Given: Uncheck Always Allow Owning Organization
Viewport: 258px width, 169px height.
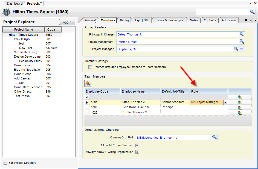Looking at the screenshot, I should [137, 152].
